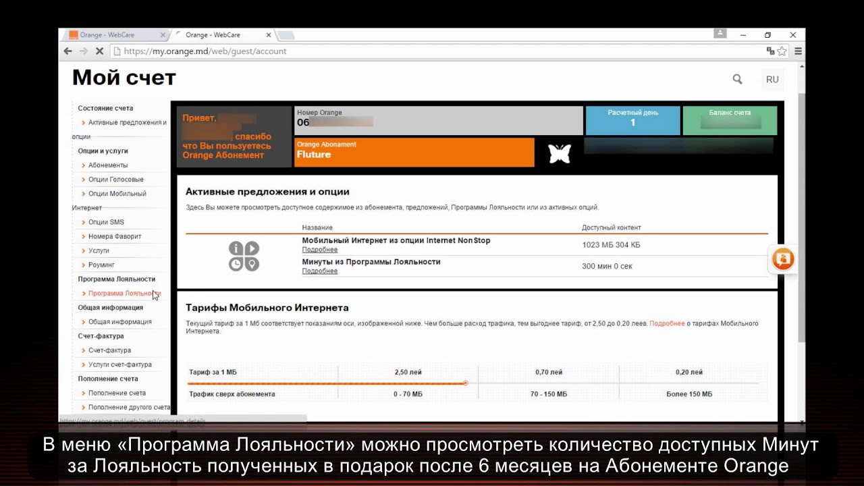
Task: Click the translate icon in address bar
Action: tap(770, 51)
